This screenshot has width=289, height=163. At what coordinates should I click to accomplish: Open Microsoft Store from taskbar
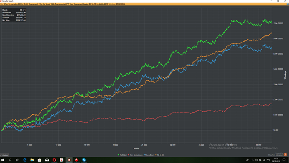coord(40,160)
